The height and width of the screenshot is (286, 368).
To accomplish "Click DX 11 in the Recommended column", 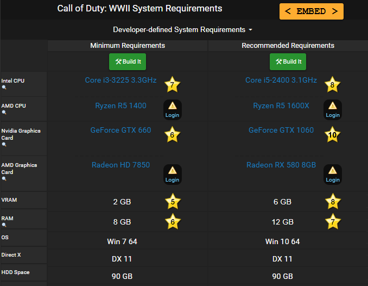I will (x=282, y=259).
